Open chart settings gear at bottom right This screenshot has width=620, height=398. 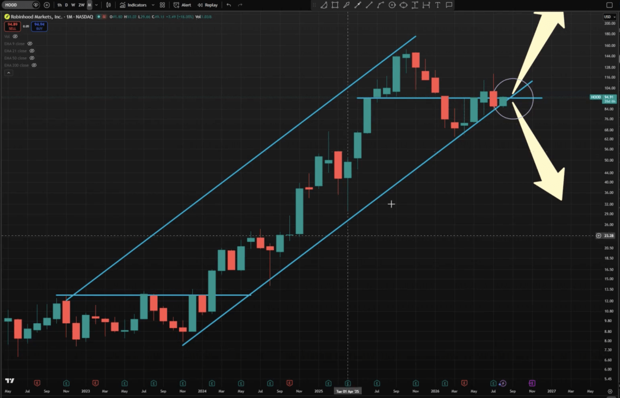(610, 391)
